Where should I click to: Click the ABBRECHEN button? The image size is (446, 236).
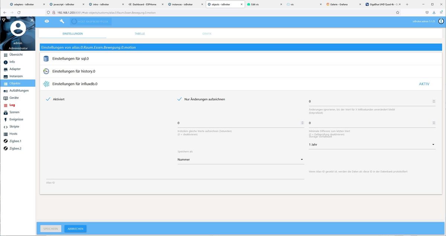coord(75,229)
